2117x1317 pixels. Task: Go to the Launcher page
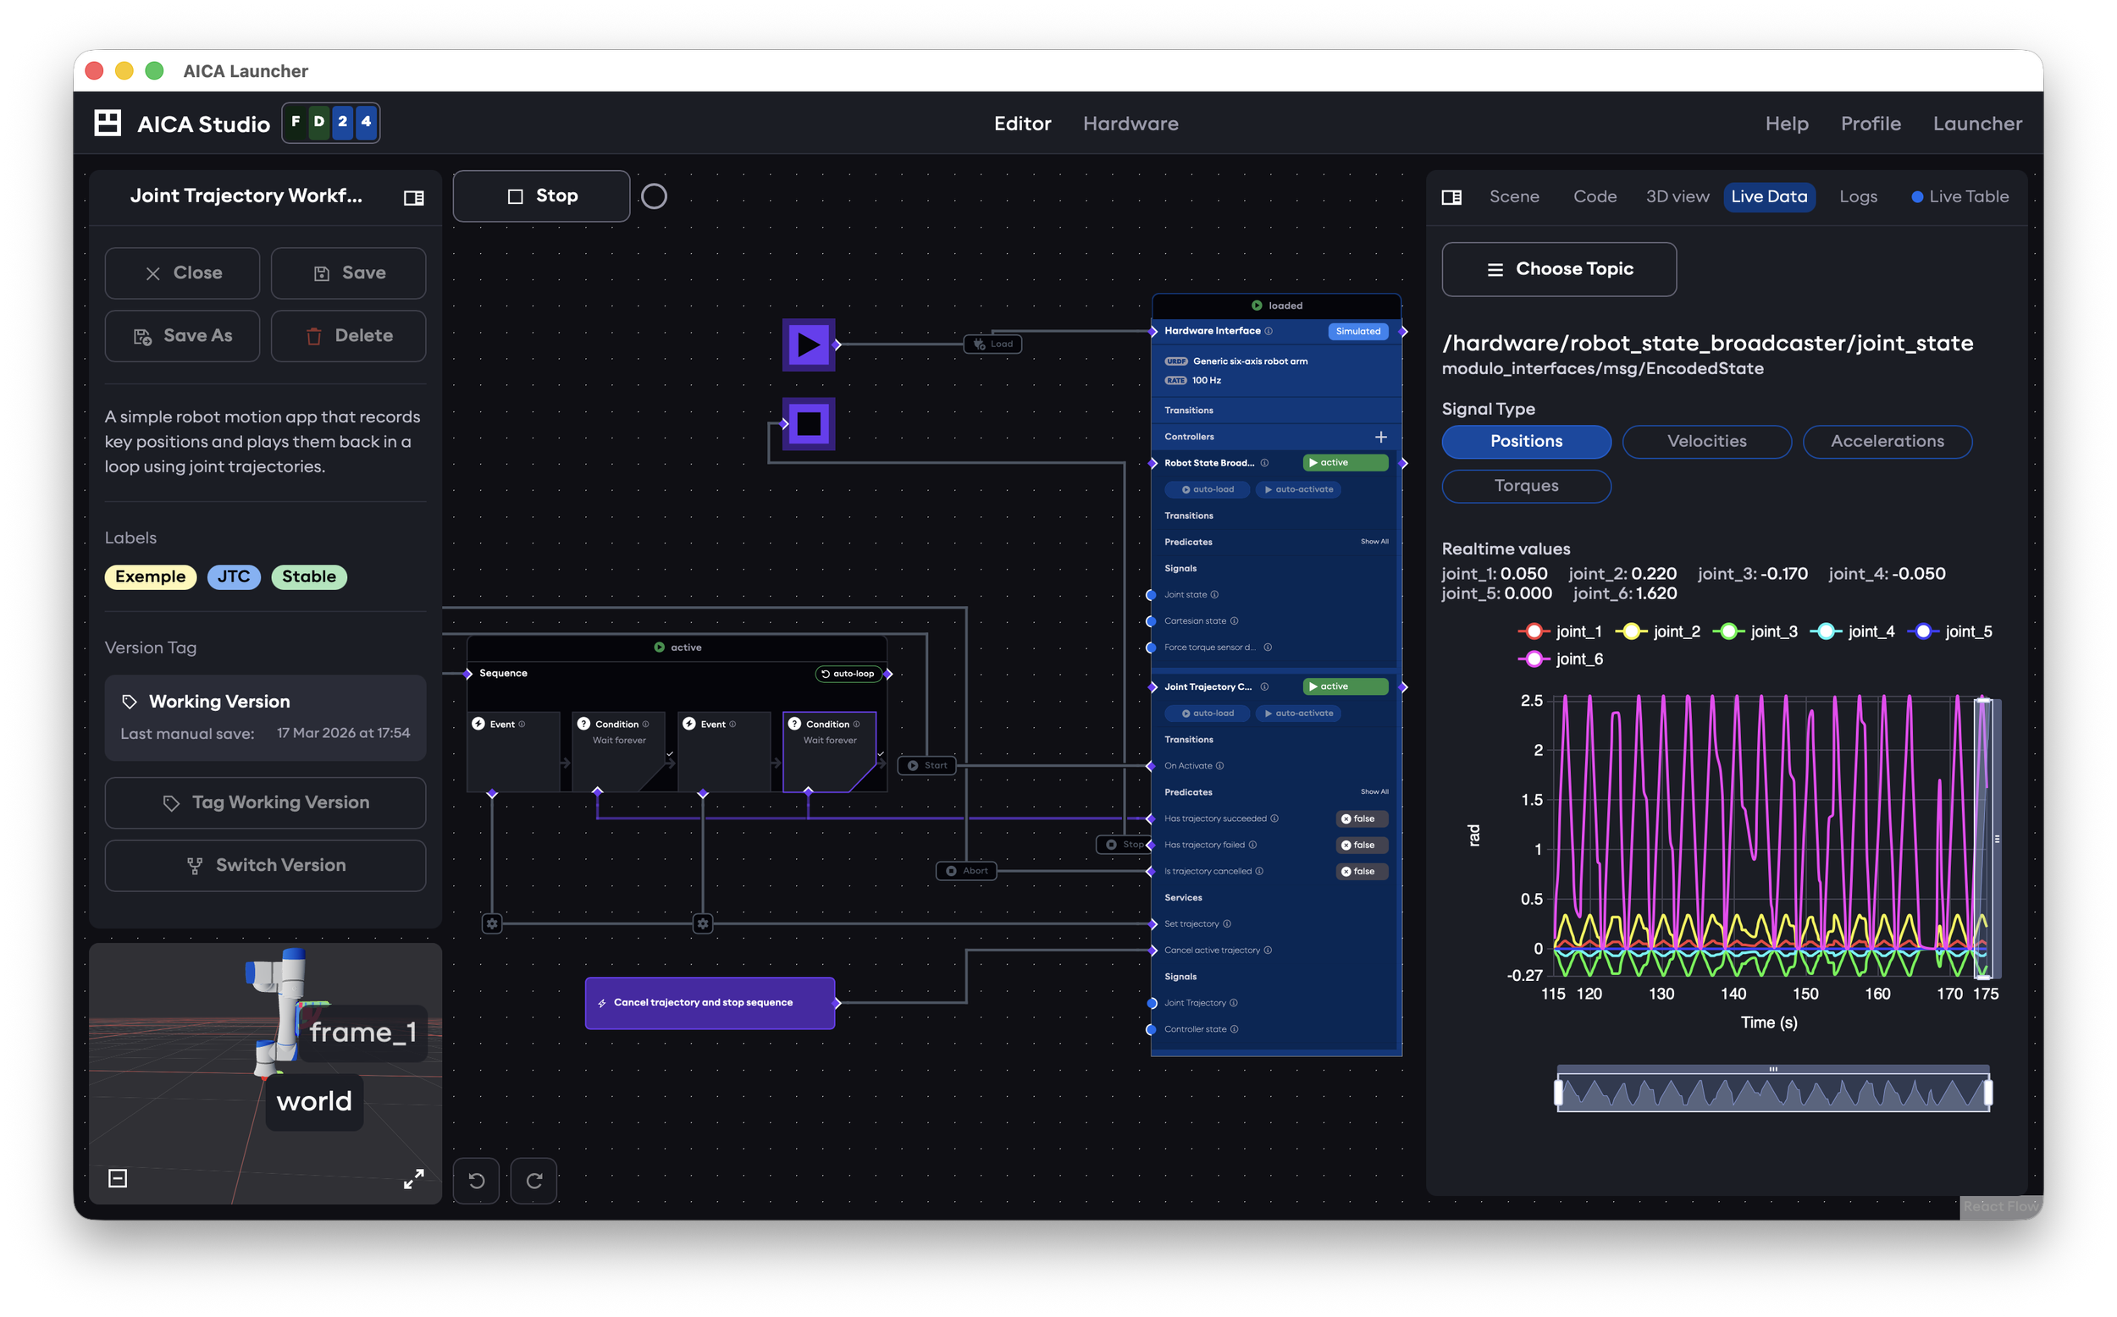coord(1977,124)
